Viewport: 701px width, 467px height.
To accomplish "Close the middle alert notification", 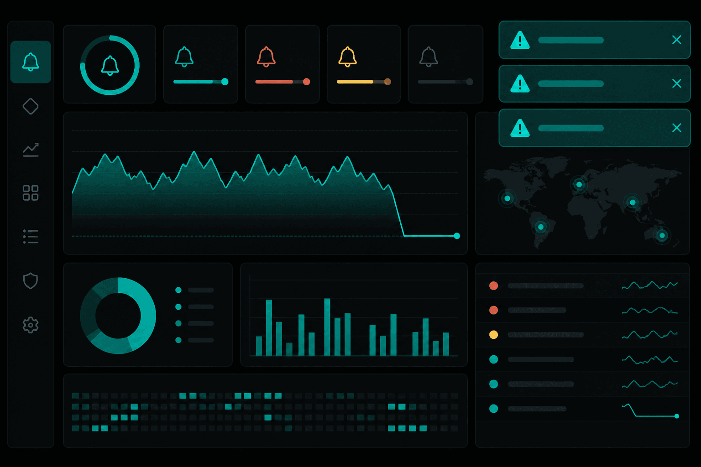I will tap(677, 83).
